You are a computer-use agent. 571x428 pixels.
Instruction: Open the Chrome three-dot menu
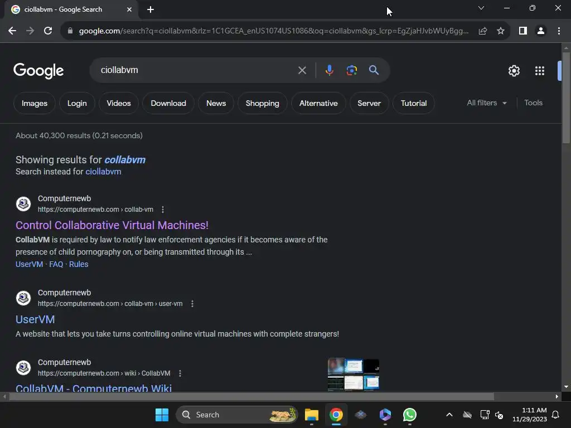[x=559, y=31]
